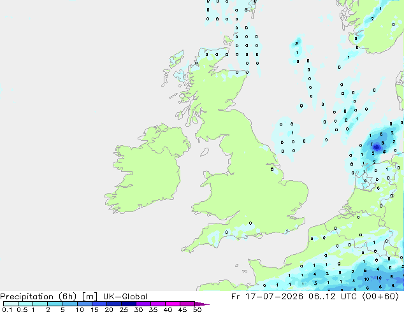404x312 pixels.
Task: Click the "50" legend label
Action: click(x=197, y=309)
